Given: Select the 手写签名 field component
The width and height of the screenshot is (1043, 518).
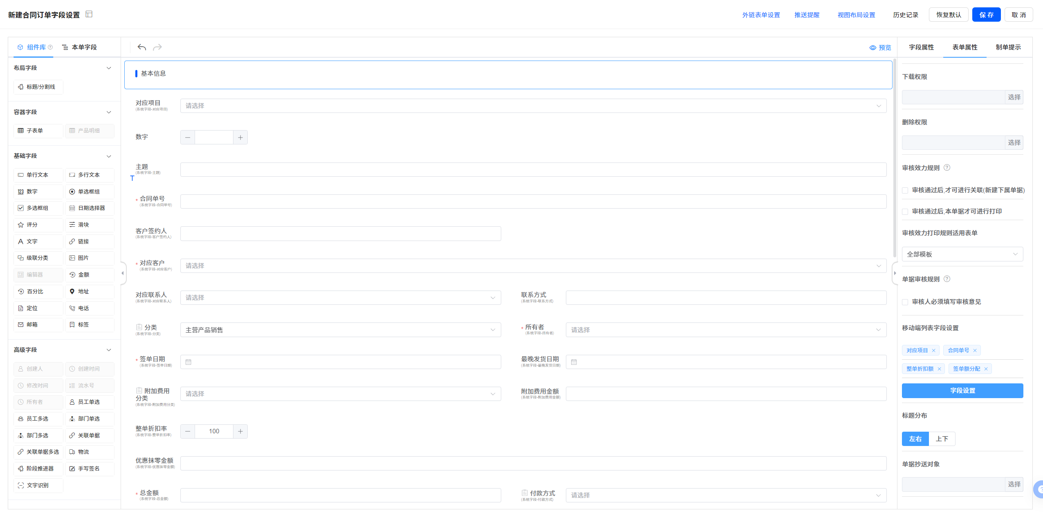Looking at the screenshot, I should click(x=89, y=468).
